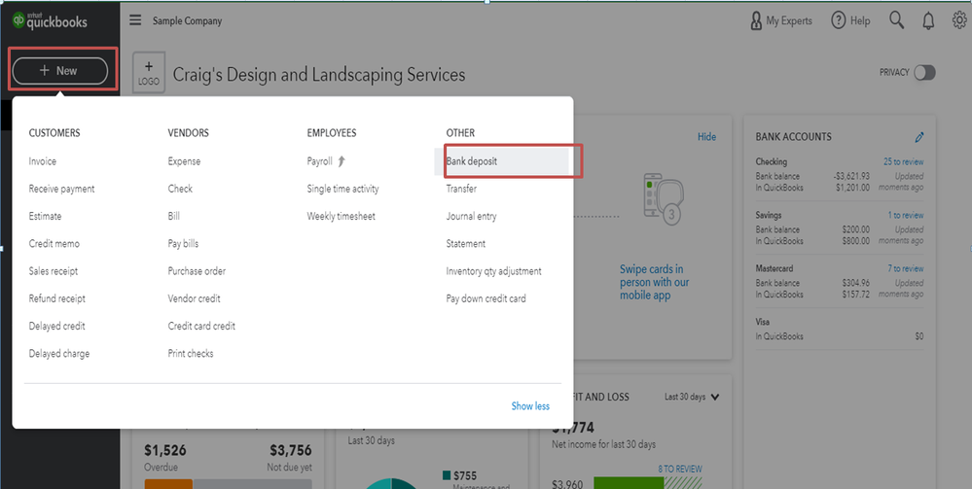972x489 pixels.
Task: Choose Pay bills
Action: [x=183, y=244]
